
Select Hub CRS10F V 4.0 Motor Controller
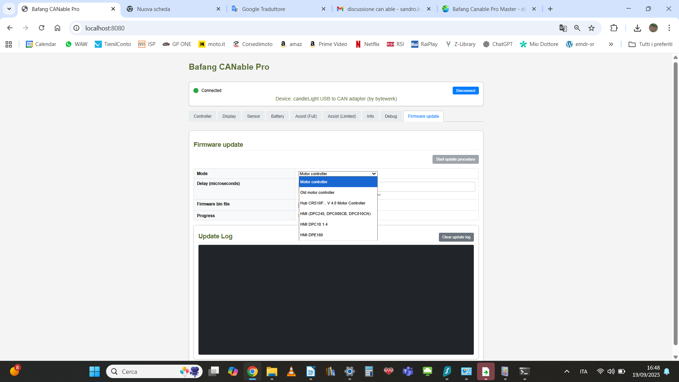click(338, 203)
